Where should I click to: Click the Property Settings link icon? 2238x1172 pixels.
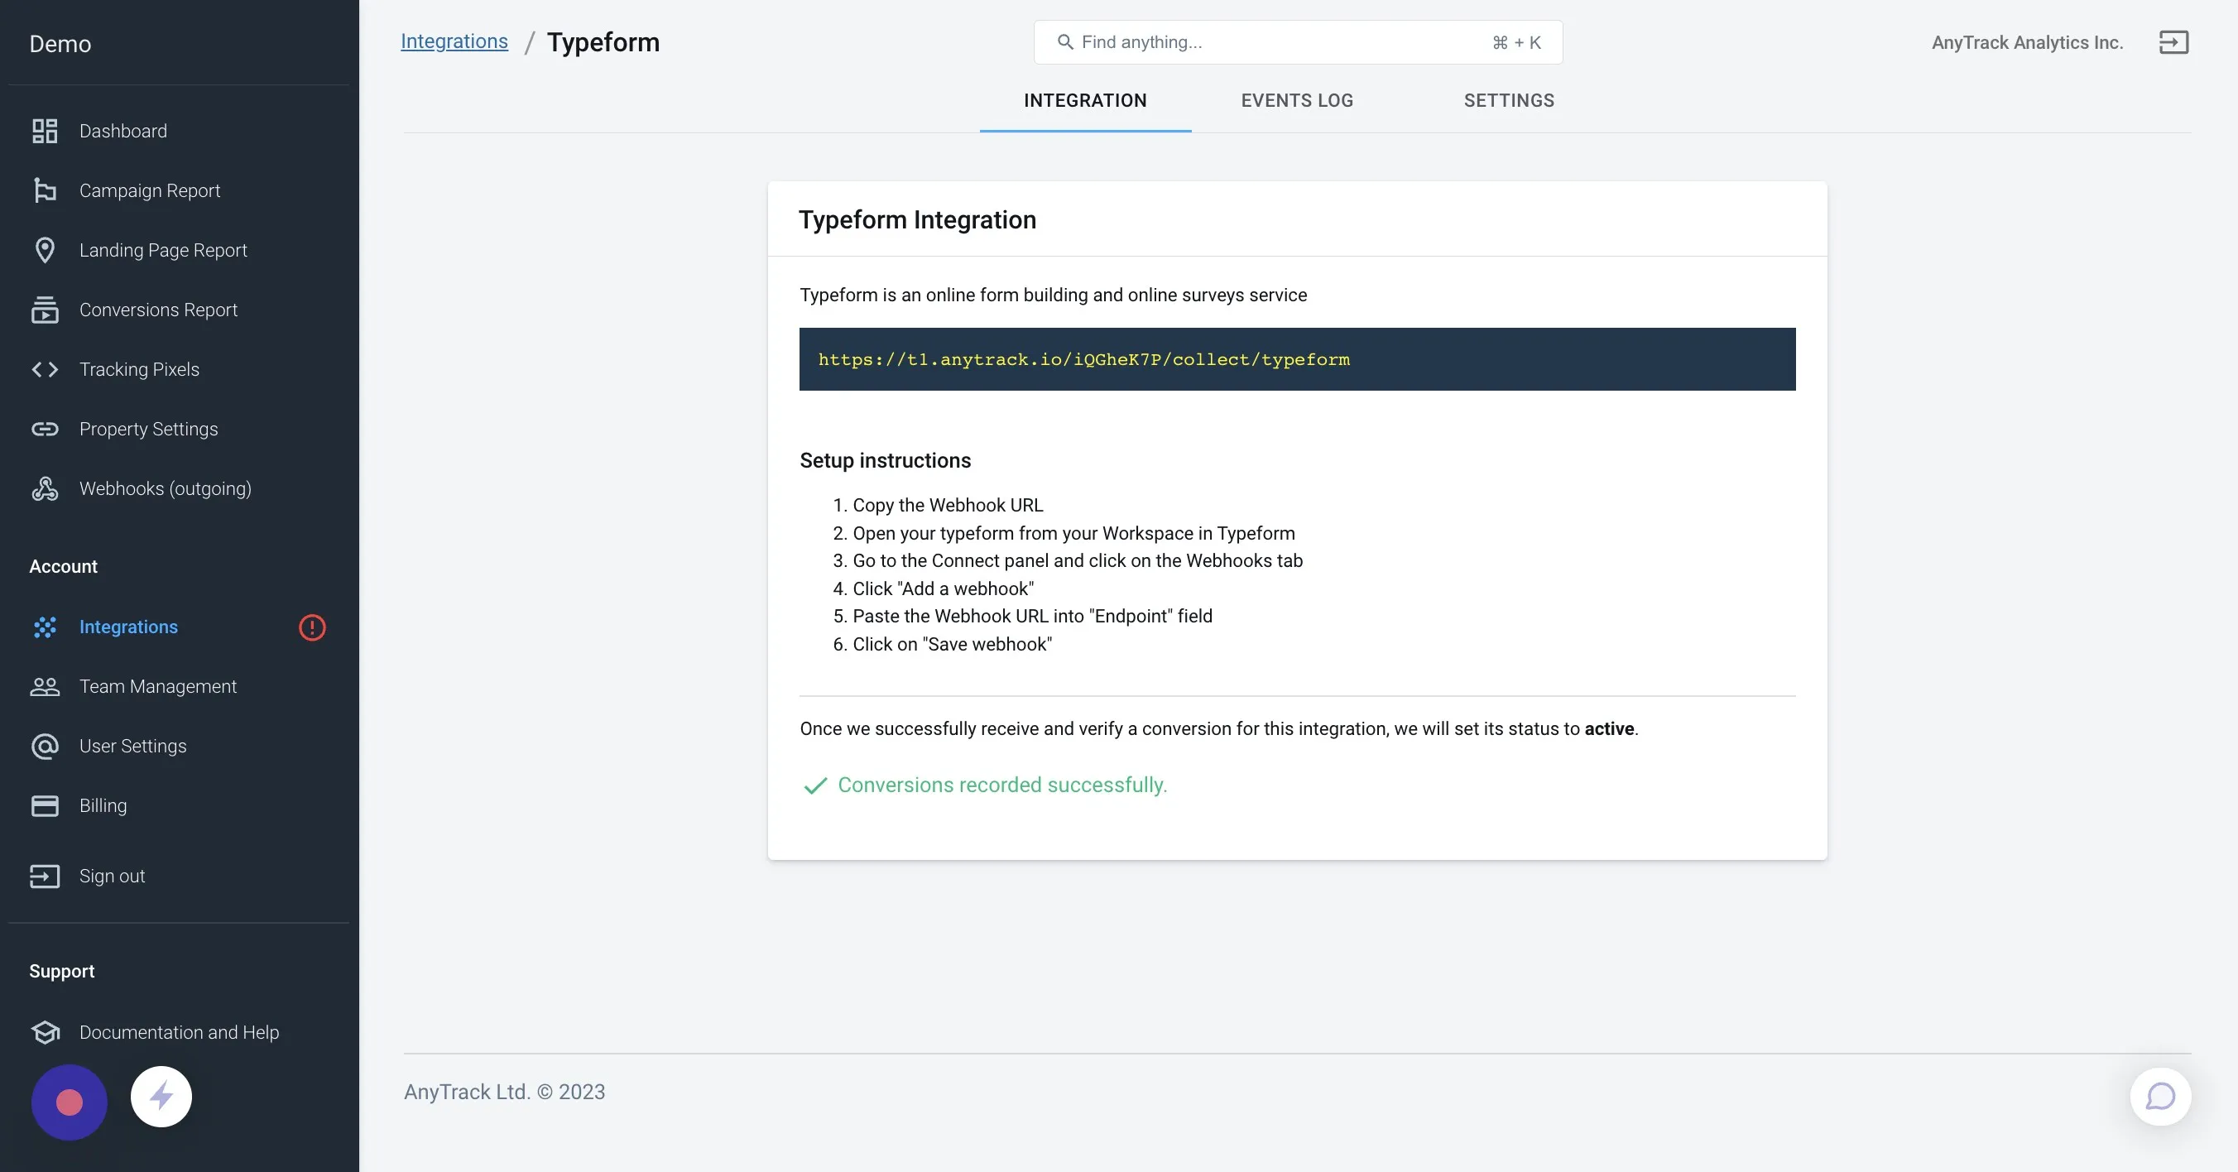(x=45, y=430)
